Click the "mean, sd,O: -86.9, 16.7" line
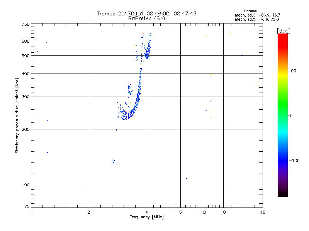This screenshot has height=231, width=309. (257, 15)
